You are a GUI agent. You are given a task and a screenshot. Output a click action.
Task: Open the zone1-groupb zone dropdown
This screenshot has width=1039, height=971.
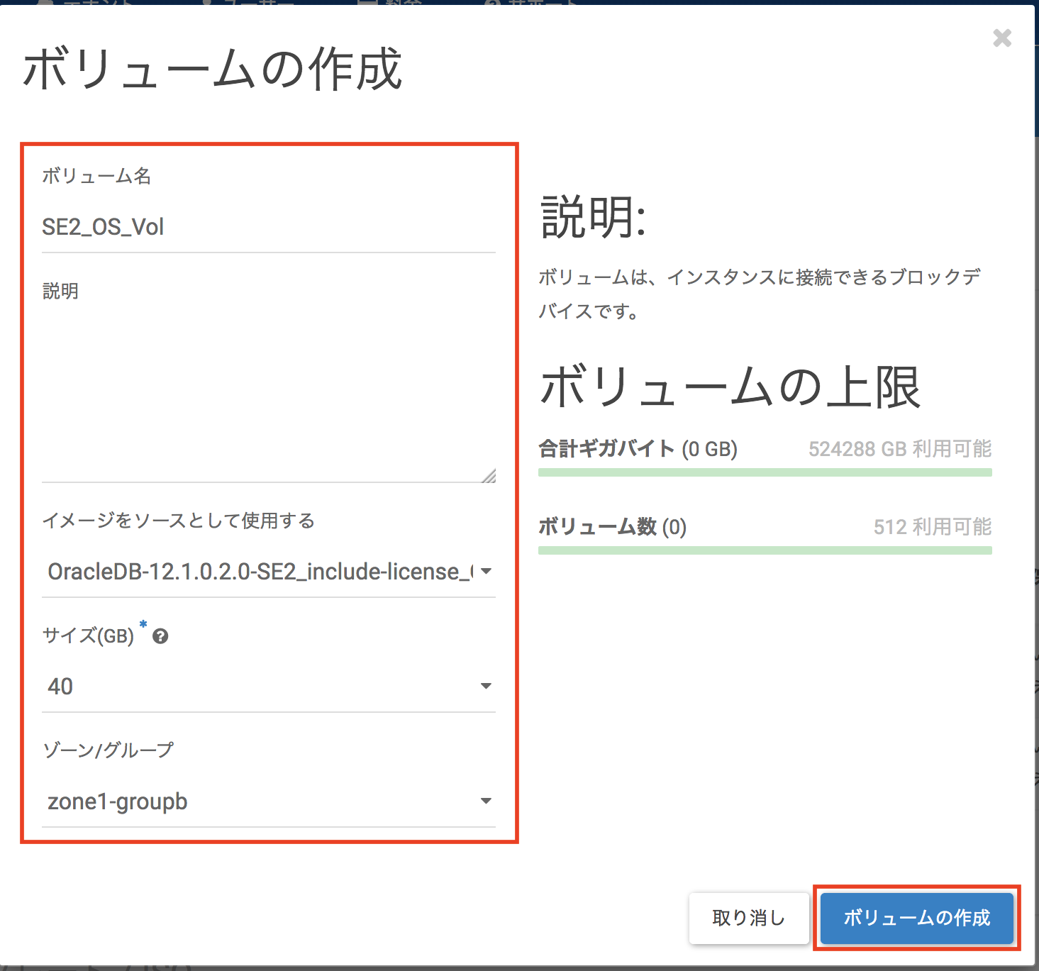(x=268, y=801)
